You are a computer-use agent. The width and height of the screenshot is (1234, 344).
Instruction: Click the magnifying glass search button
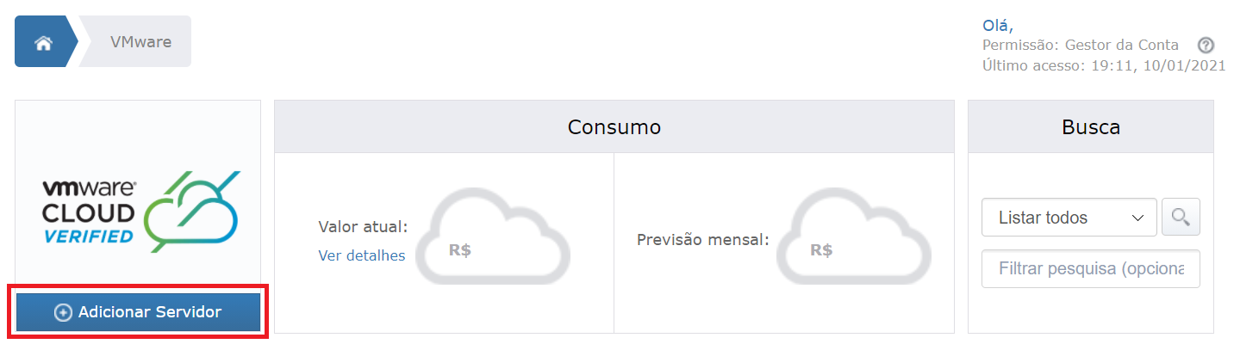[x=1181, y=218]
